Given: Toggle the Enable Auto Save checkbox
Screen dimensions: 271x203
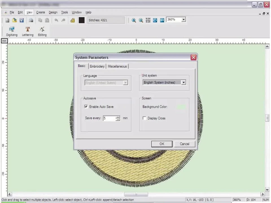Looking at the screenshot, I should [x=86, y=107].
